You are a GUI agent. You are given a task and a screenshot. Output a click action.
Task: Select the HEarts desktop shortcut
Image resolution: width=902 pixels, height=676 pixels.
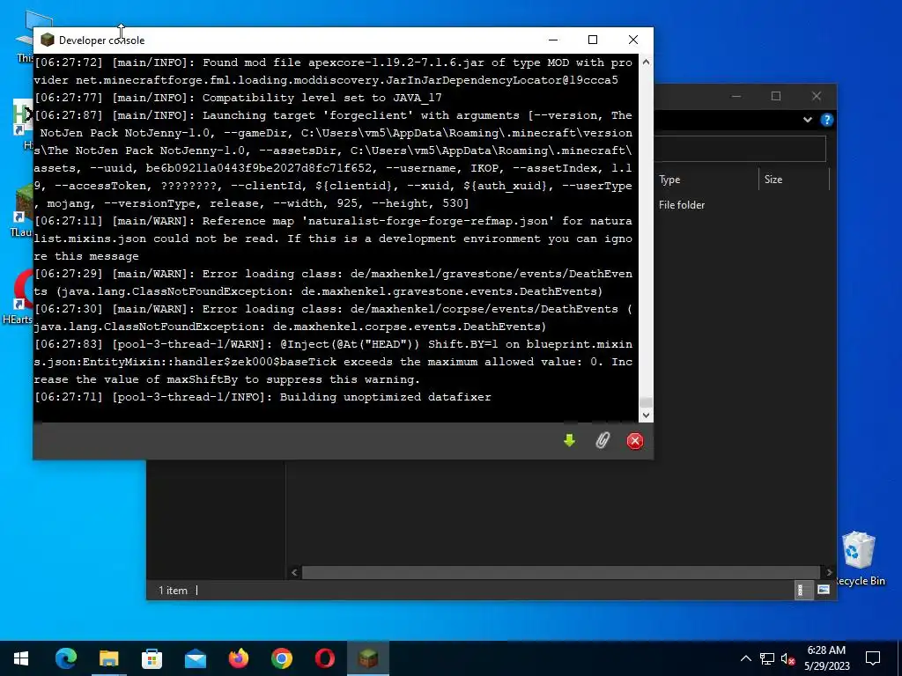[19, 298]
